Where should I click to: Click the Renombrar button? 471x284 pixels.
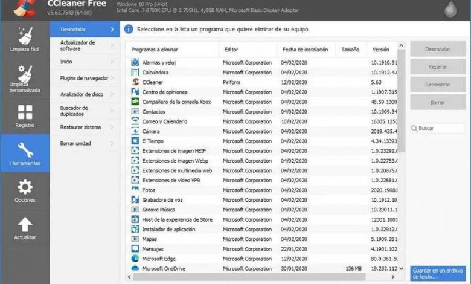tap(438, 85)
